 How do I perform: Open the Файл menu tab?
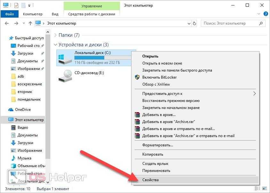tap(9, 14)
